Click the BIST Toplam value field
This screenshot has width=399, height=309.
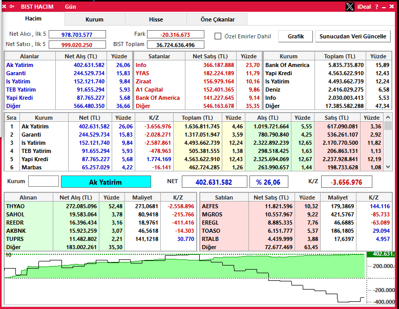click(x=176, y=45)
